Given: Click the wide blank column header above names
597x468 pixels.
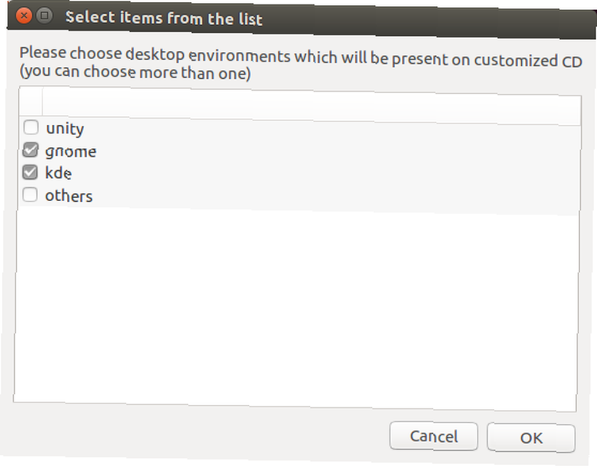Looking at the screenshot, I should pos(312,106).
